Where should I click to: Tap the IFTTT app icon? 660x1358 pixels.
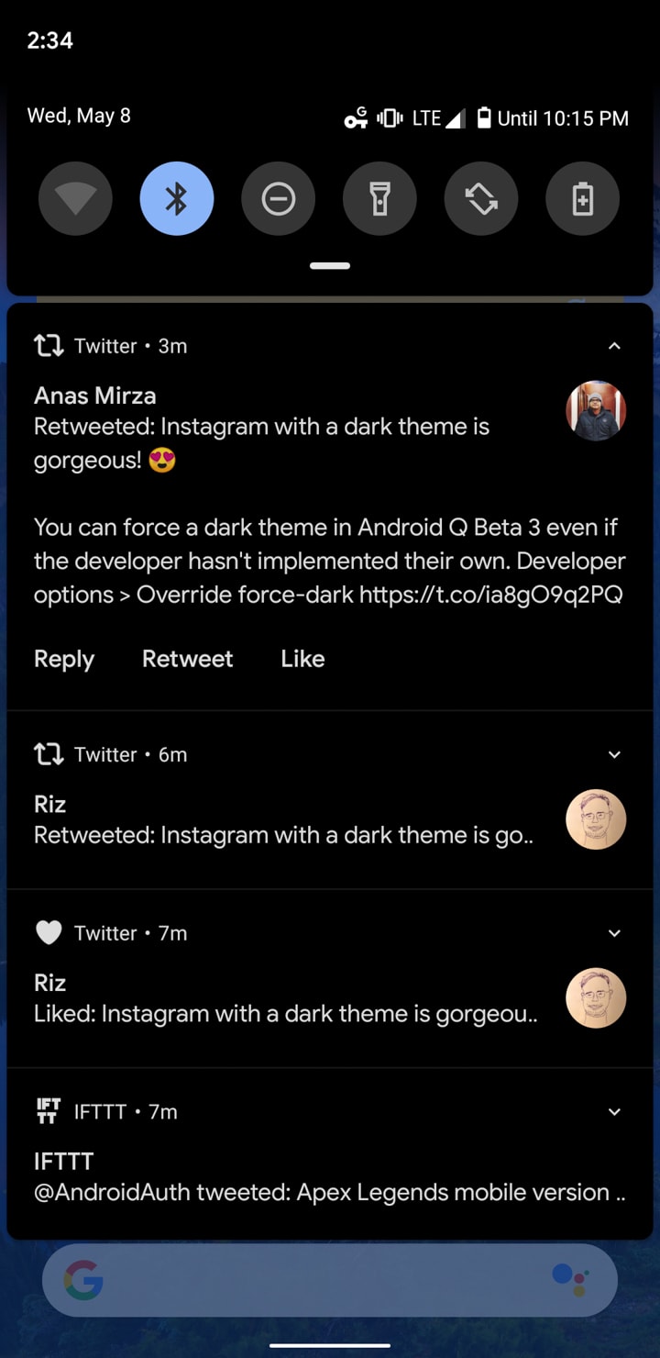pyautogui.click(x=49, y=1111)
